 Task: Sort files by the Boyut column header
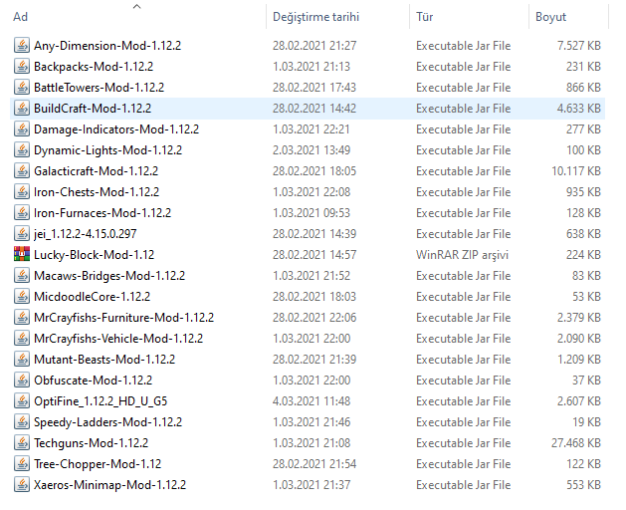550,17
